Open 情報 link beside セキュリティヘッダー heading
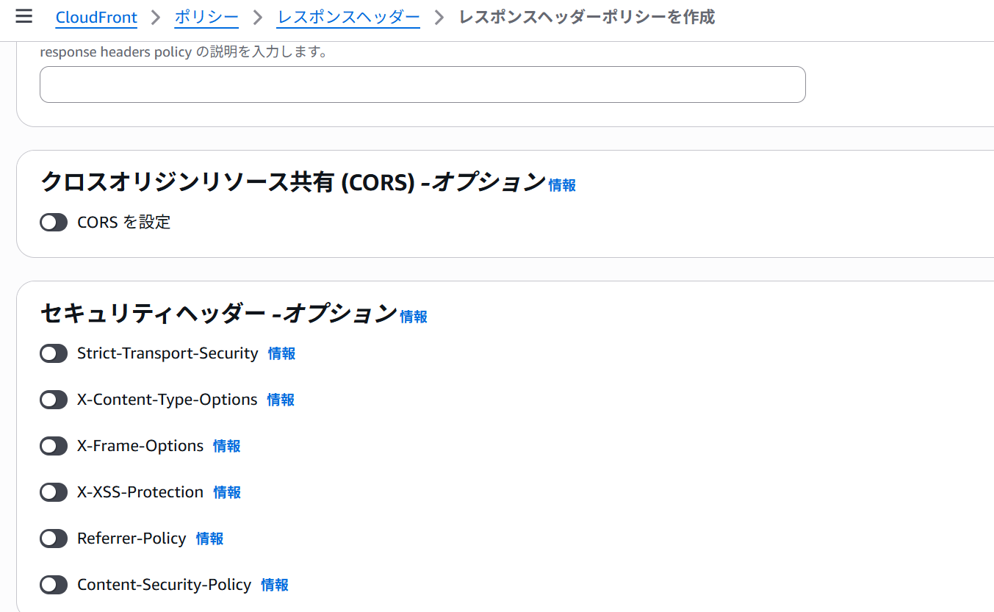994x612 pixels. 414,317
